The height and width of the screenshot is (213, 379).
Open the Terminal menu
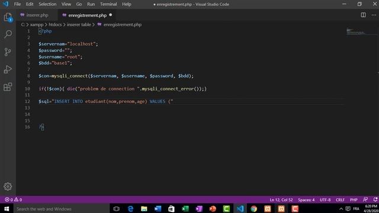tap(108, 4)
